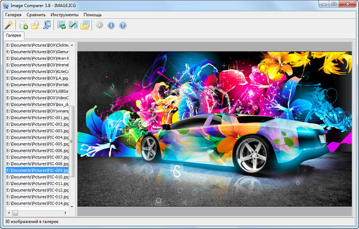Select PIC-013.jpg in the list
The width and height of the screenshot is (359, 229).
click(x=37, y=197)
